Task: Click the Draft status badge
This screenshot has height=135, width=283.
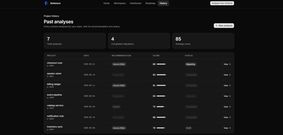Action: click(189, 128)
